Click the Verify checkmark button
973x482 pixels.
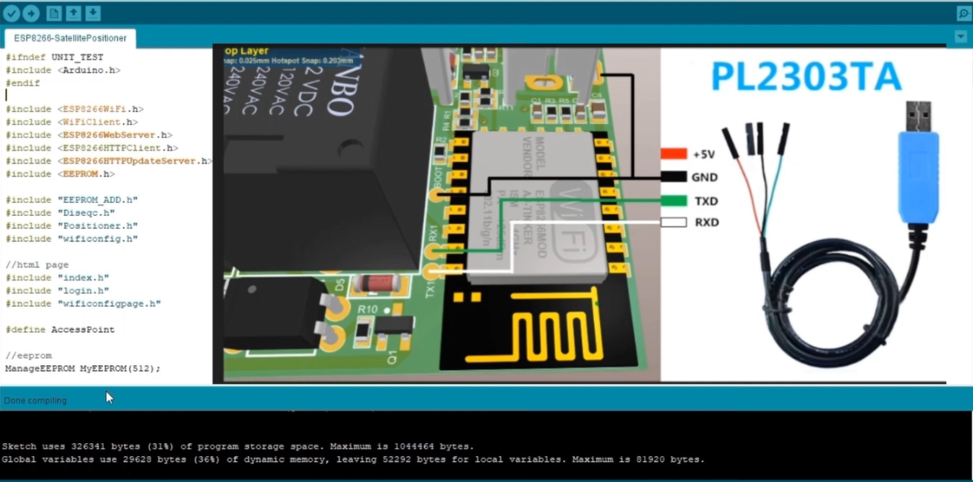click(11, 13)
